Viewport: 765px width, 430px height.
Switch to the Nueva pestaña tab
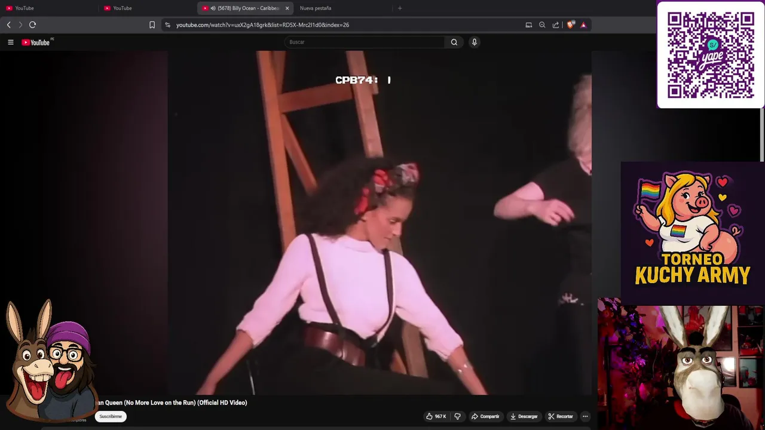(x=342, y=8)
